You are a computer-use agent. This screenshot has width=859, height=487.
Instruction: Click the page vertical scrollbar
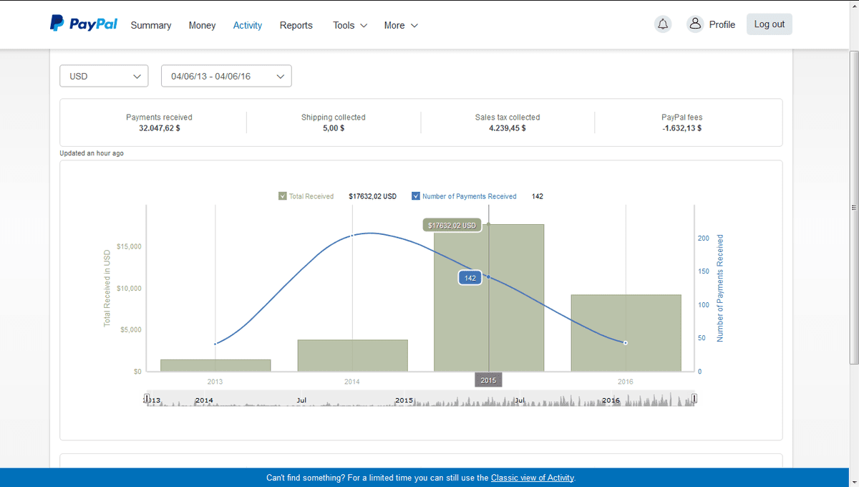coord(853,208)
